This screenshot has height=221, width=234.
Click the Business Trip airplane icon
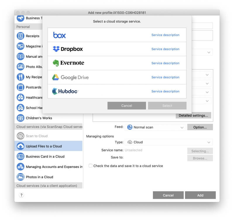pyautogui.click(x=20, y=18)
